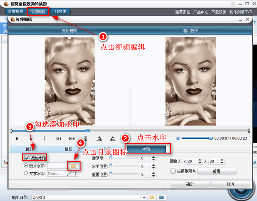This screenshot has height=201, width=257.
Task: Switch to the 截取 tab
Action: pos(30,149)
